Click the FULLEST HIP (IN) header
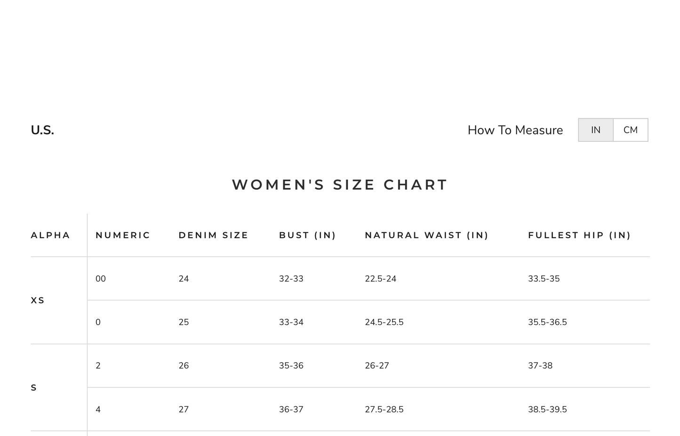Screen dimensions: 680x436 579,235
